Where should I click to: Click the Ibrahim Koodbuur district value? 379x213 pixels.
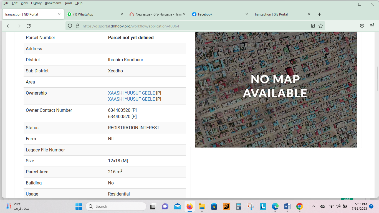[x=126, y=60]
